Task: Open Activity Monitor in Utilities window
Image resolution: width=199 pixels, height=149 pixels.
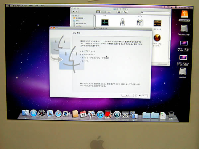Action: click(105, 23)
